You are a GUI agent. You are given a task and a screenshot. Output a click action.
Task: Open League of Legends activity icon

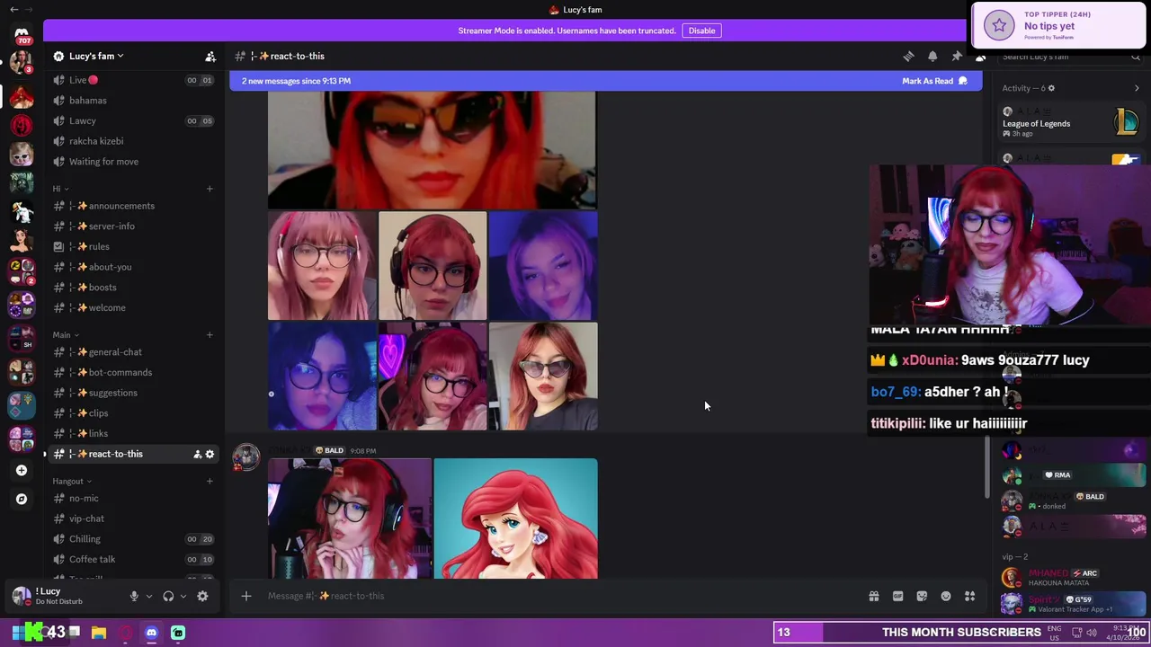(x=1127, y=120)
